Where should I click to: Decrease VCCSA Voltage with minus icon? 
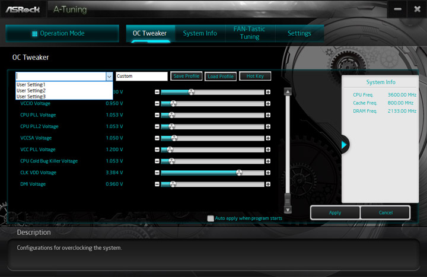coord(157,138)
